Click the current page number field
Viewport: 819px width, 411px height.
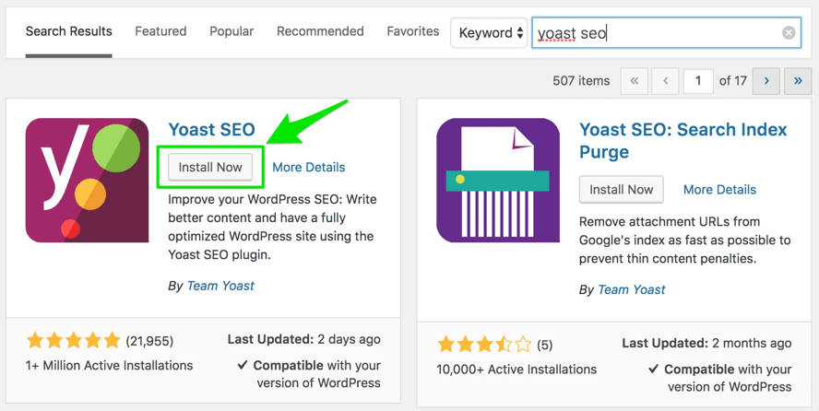point(698,81)
